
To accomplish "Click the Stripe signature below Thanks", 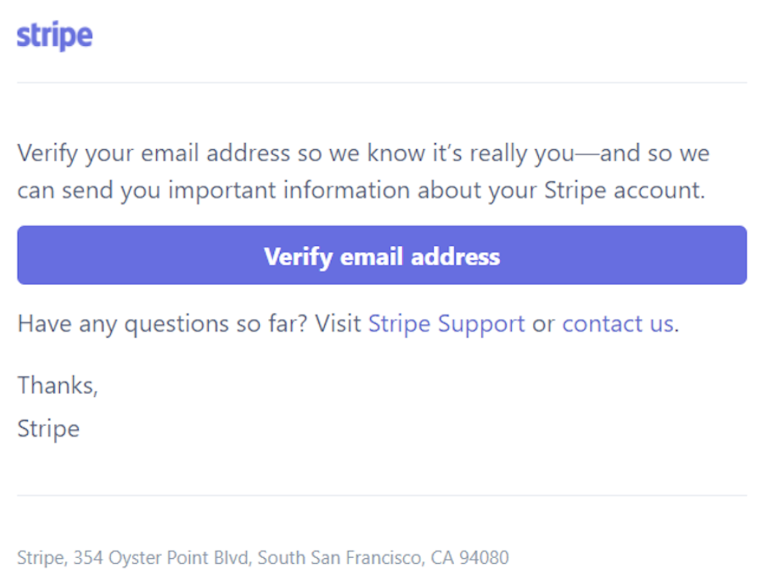I will 49,428.
